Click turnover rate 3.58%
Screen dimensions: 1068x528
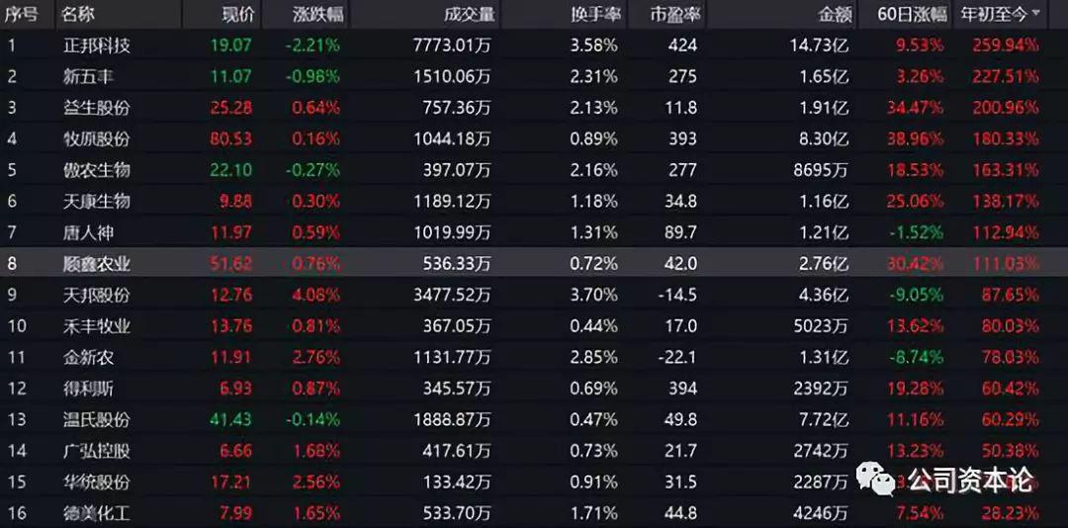594,45
